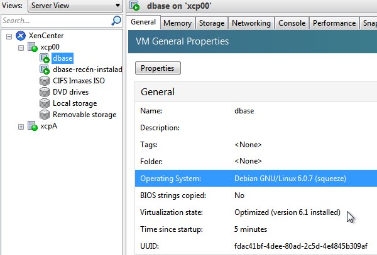Viewport: 377px width, 255px height.
Task: Open the Storage tab
Action: click(212, 23)
